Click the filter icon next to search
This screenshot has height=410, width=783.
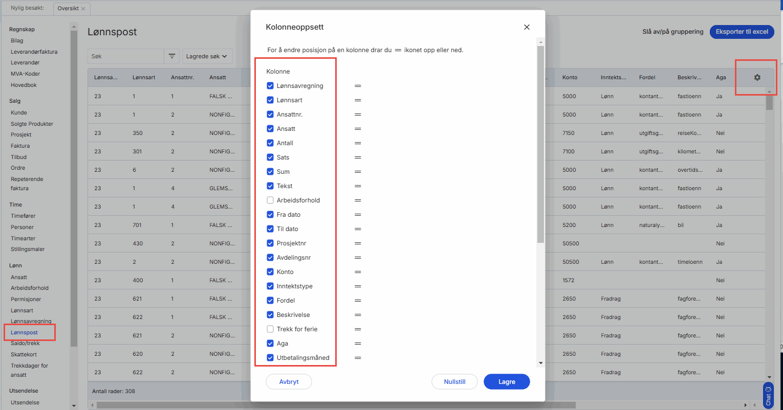pos(171,56)
